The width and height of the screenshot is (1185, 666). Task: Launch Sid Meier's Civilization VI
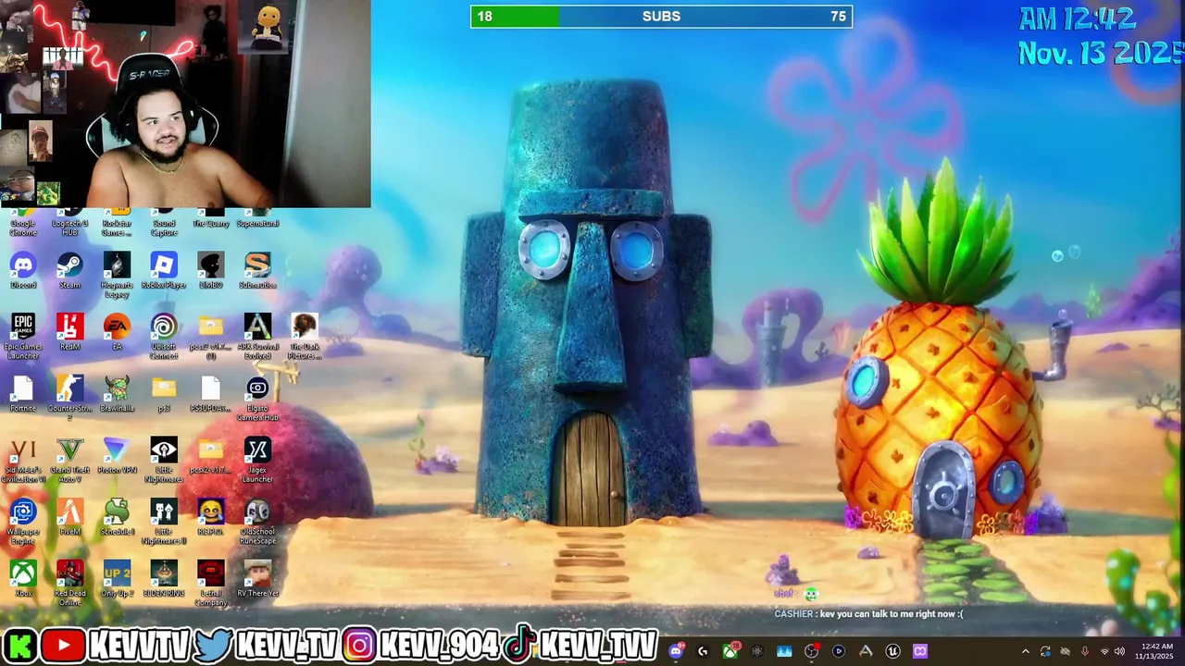[23, 461]
